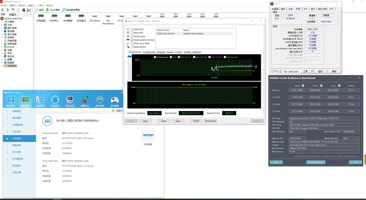Go back using AIDA64 toolbar back arrow
The width and height of the screenshot is (366, 200).
[x=3, y=10]
